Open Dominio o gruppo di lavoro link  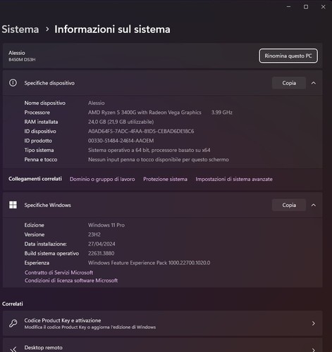102,179
